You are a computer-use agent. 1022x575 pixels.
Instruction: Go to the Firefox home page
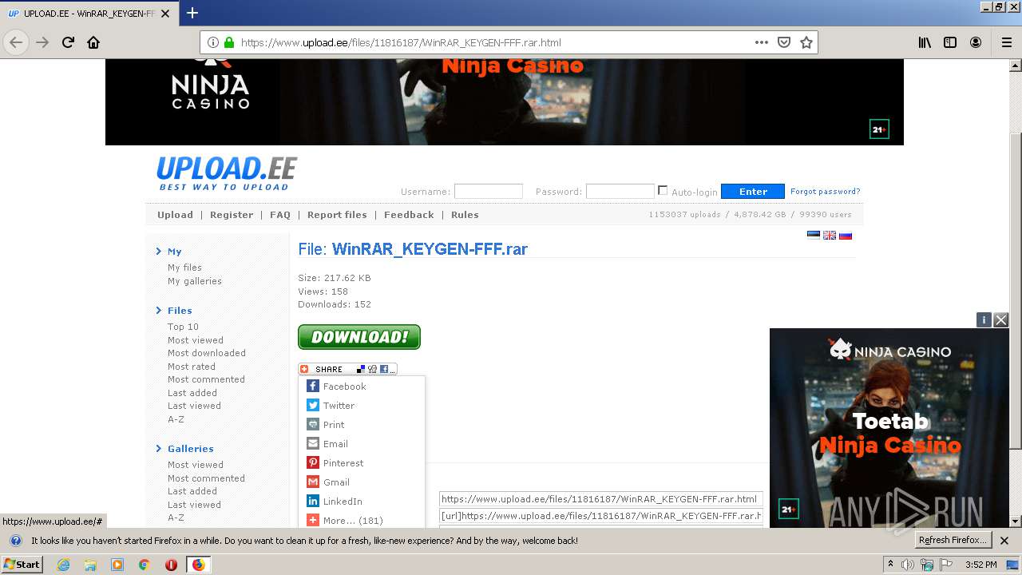(x=93, y=42)
